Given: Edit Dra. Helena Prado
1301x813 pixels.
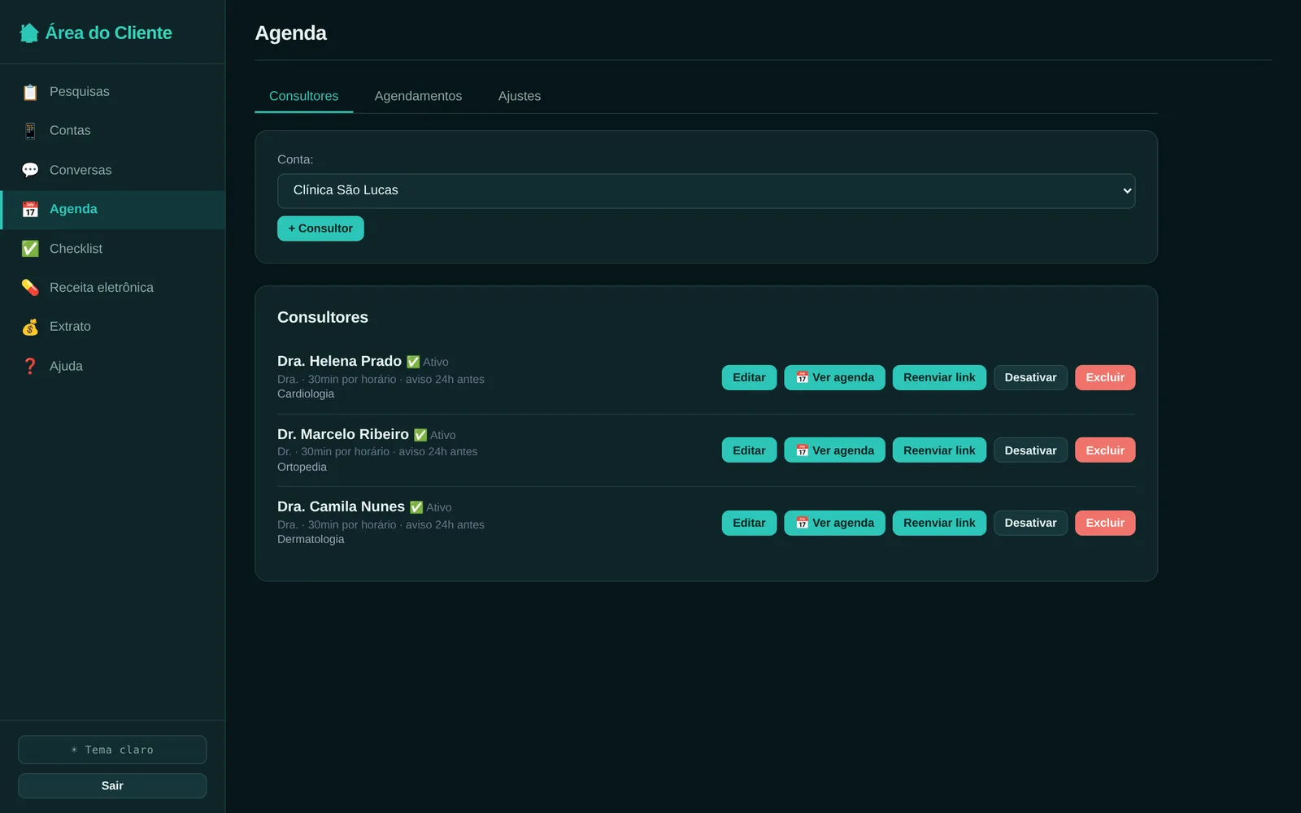Looking at the screenshot, I should tap(749, 377).
